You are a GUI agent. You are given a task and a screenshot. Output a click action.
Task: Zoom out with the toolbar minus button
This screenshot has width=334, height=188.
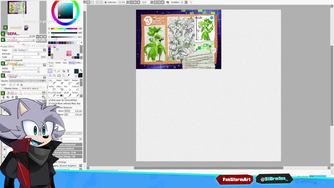[x=132, y=2]
